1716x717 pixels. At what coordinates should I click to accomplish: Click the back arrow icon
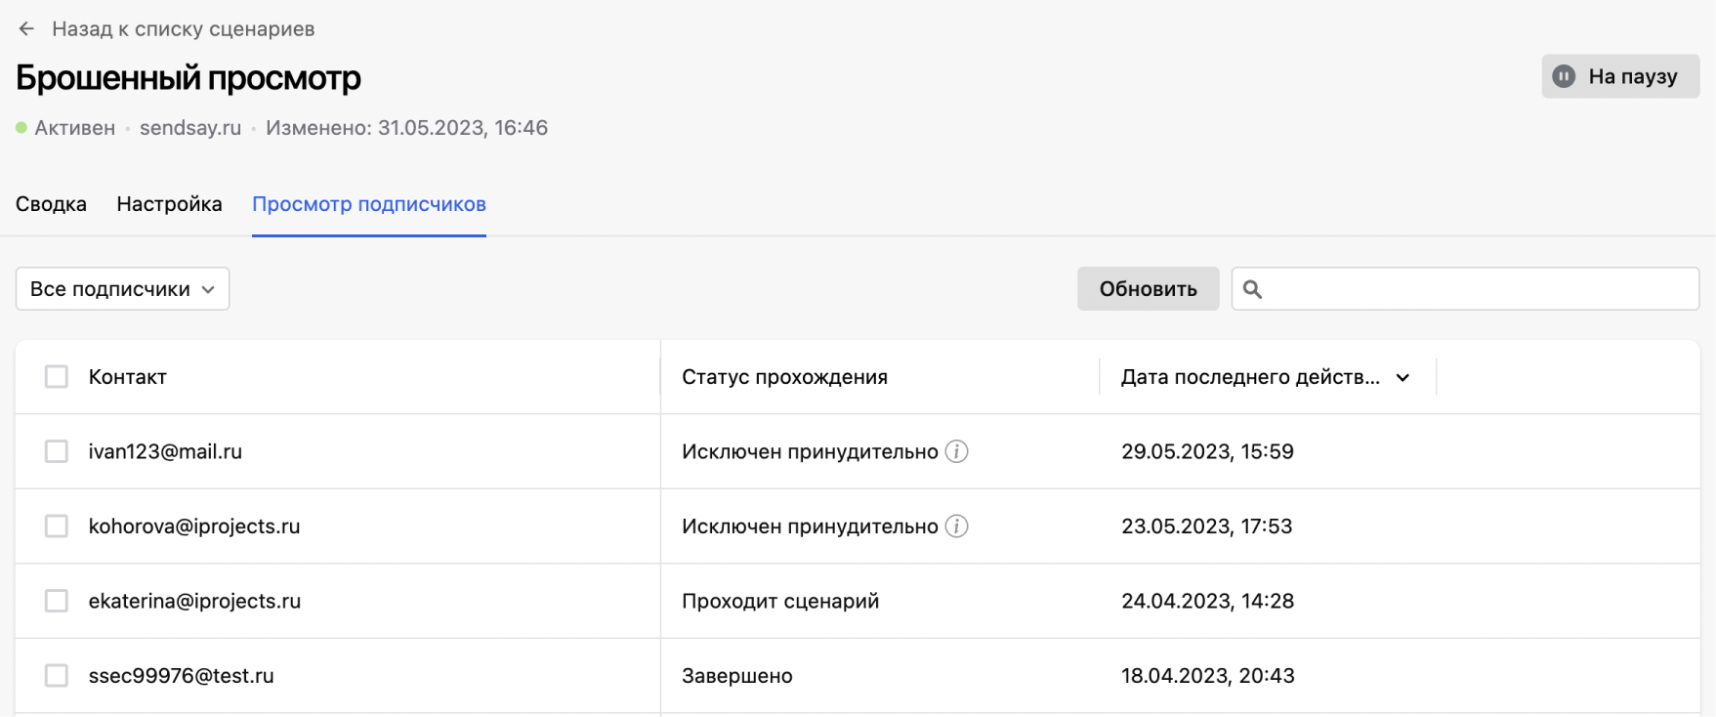(x=26, y=29)
